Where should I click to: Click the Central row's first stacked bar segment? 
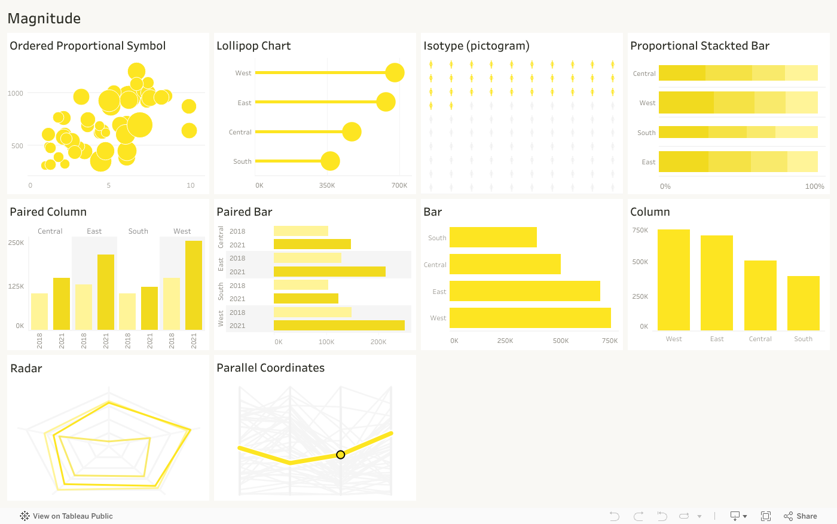682,73
